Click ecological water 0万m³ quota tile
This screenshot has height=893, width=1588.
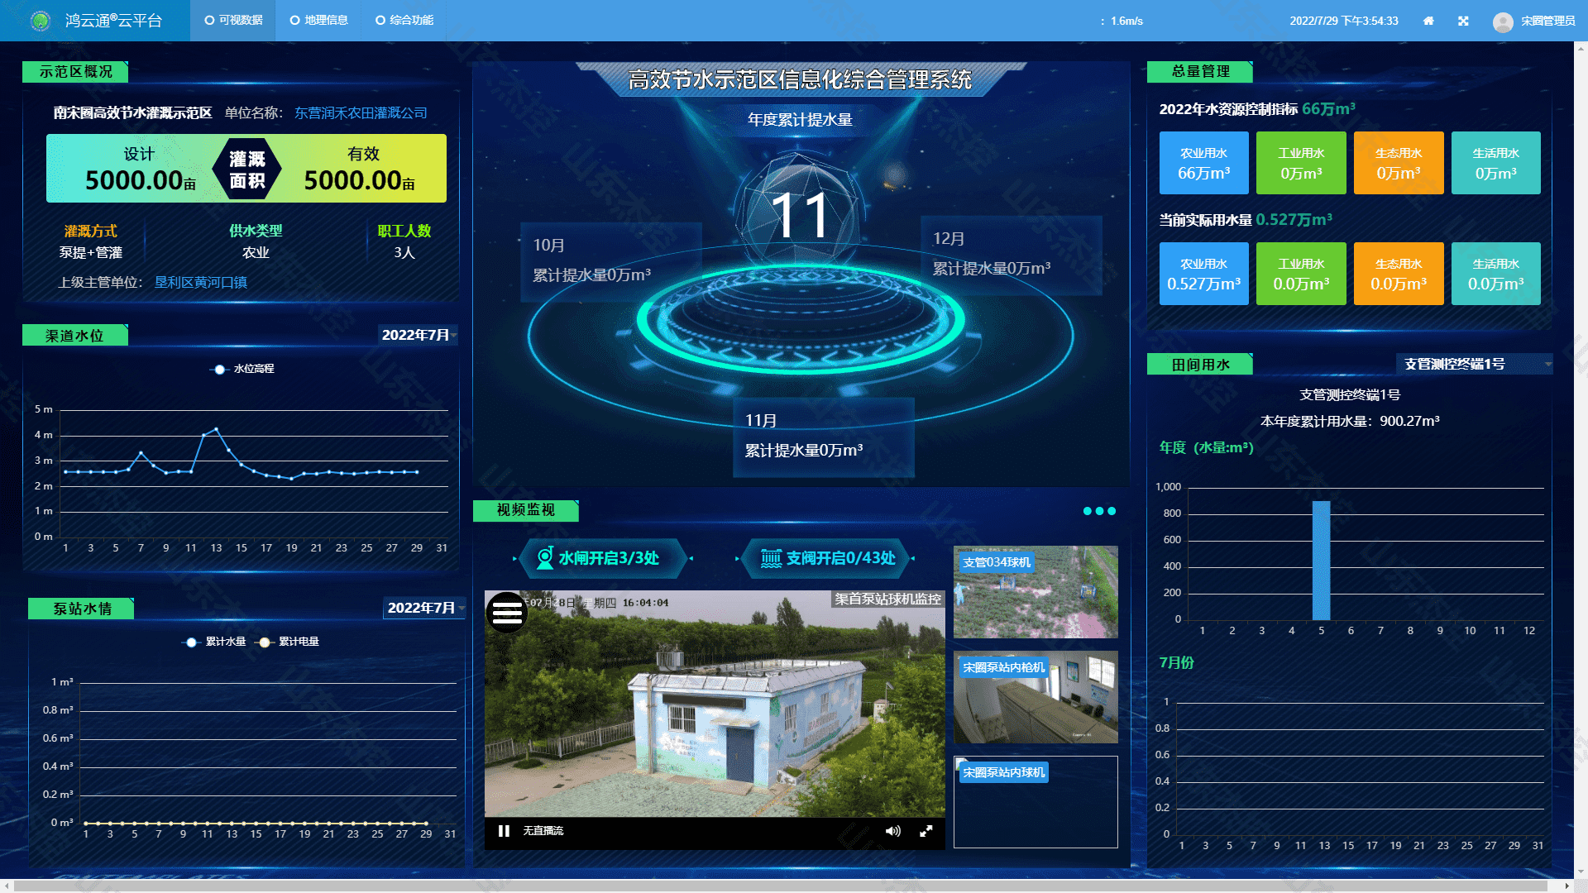pos(1399,163)
